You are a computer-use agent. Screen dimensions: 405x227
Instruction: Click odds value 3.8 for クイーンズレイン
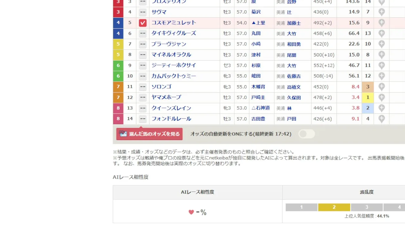(355, 108)
